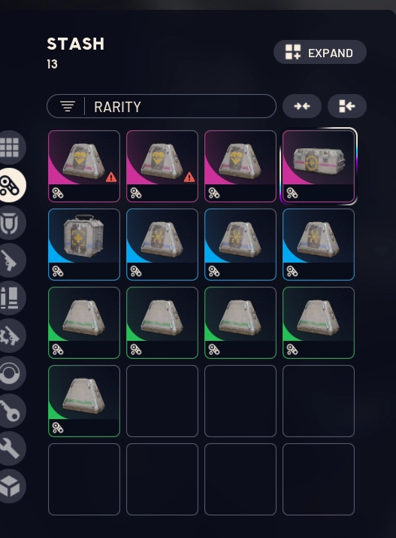The height and width of the screenshot is (538, 396).
Task: Select the ammo category icon
Action: [x=10, y=298]
